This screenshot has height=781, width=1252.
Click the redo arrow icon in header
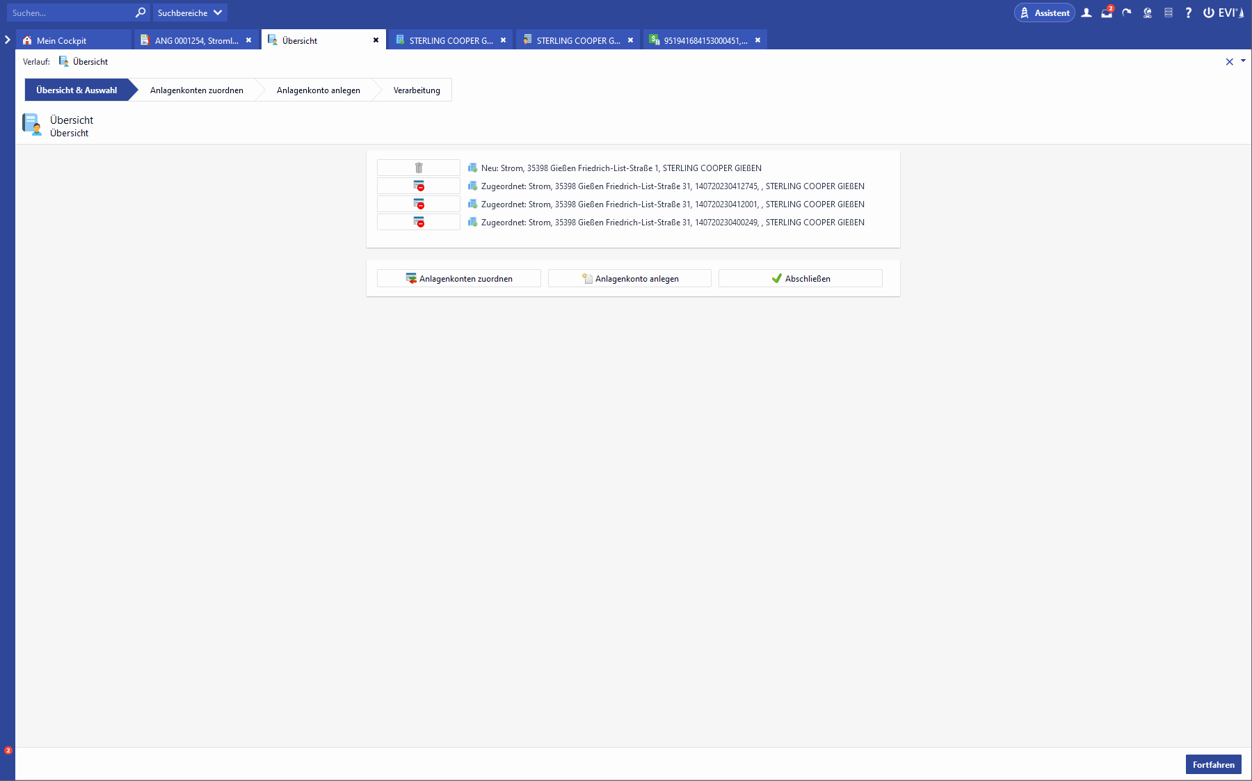[1127, 13]
